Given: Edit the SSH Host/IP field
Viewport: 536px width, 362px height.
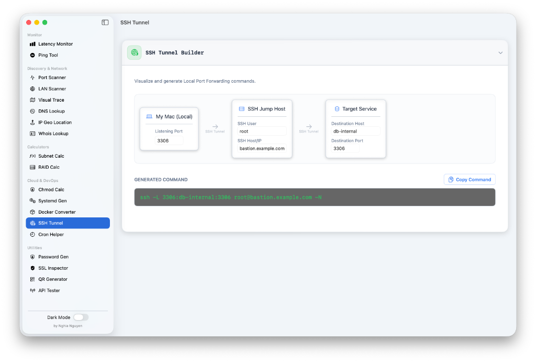Looking at the screenshot, I should click(262, 148).
